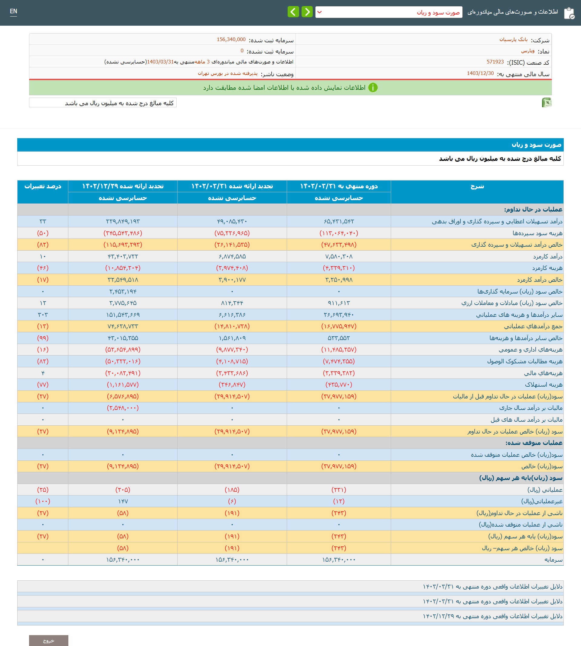
Task: Click row label هزینه‌های اداری و عمومی
Action: [530, 350]
